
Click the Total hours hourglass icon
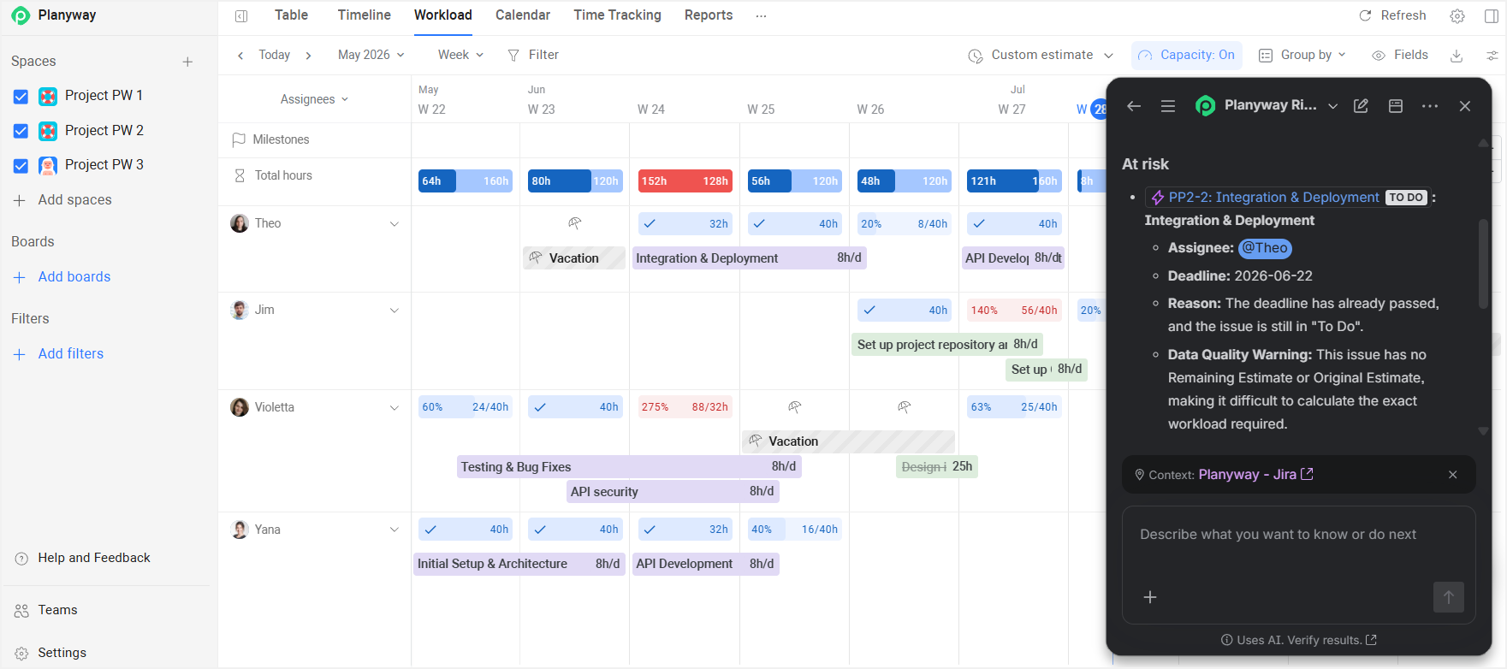click(240, 175)
